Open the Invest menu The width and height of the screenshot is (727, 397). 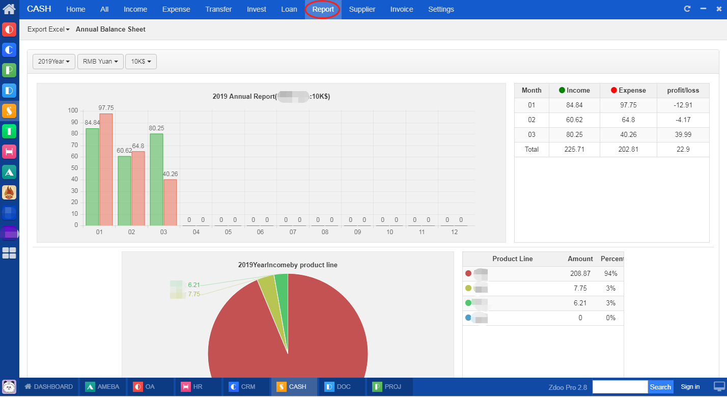tap(257, 9)
